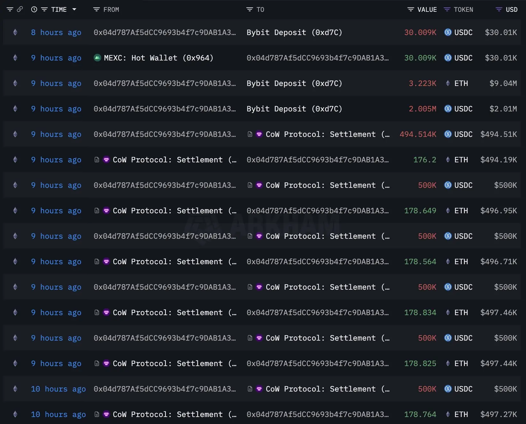Expand the TIME sort dropdown arrow
This screenshot has width=526, height=424.
click(x=74, y=10)
